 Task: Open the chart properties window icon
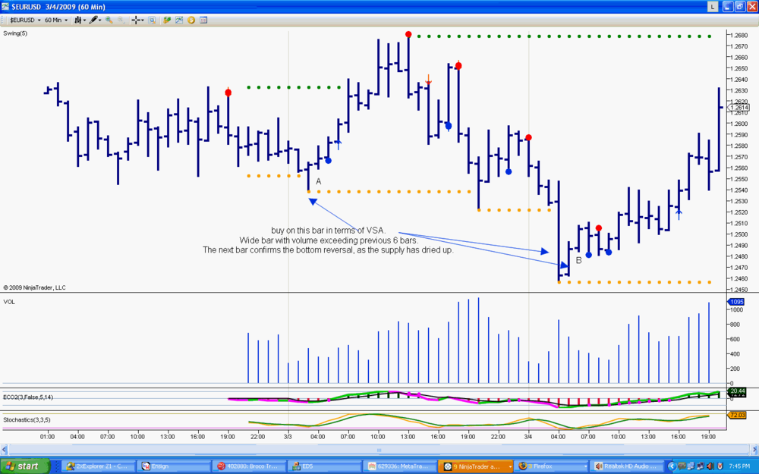tap(203, 20)
